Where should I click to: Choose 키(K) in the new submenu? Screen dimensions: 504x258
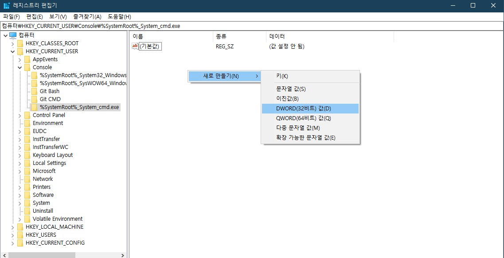pyautogui.click(x=310, y=76)
